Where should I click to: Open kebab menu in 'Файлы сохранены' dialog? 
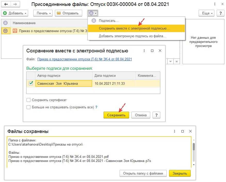pos(175,131)
